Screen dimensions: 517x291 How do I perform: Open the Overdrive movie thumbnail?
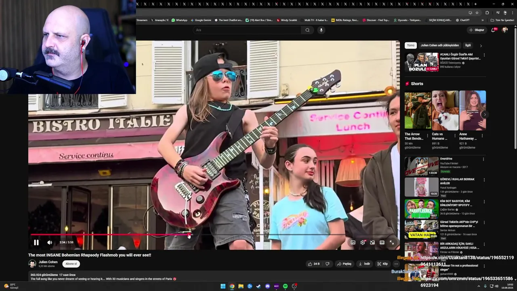coord(421,166)
